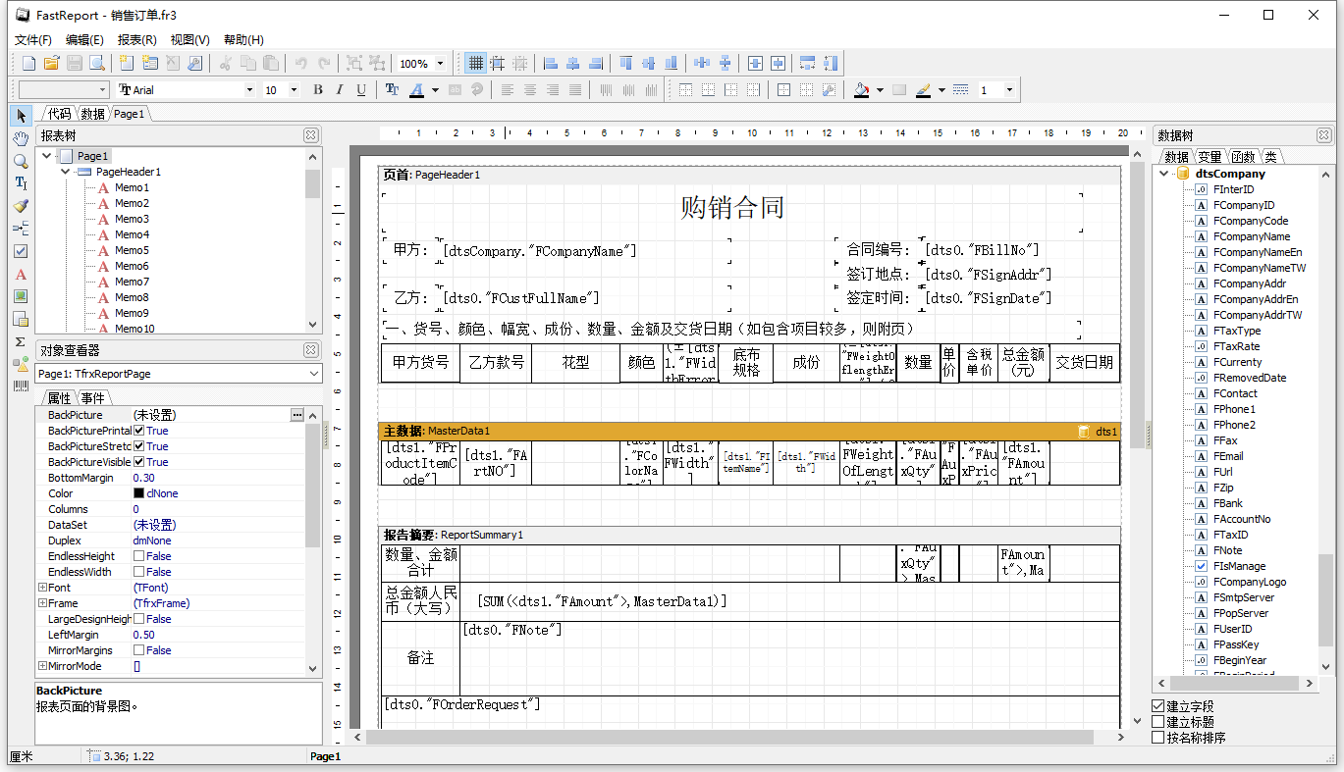
Task: Pick the zoom magnifier tool
Action: (x=21, y=161)
